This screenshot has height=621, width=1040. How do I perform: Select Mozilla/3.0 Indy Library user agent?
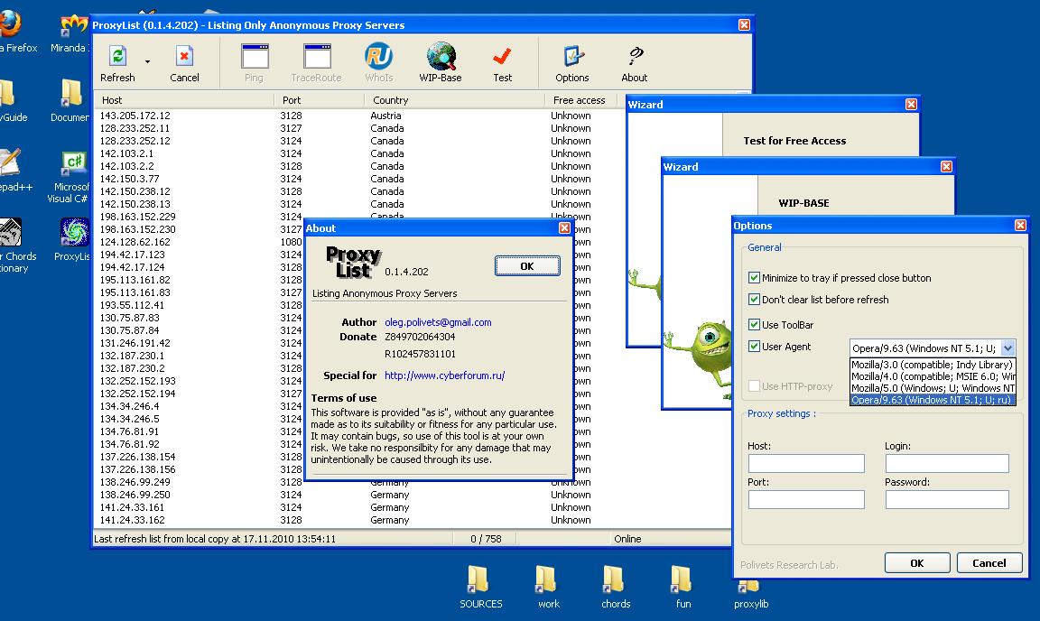933,365
